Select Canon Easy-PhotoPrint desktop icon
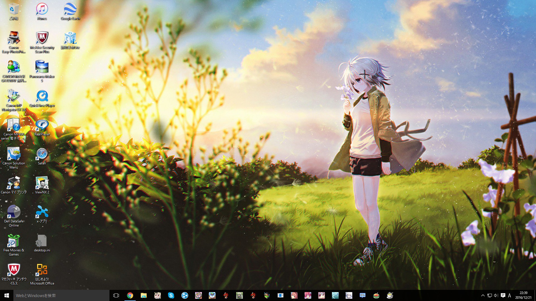This screenshot has height=301, width=536. click(14, 42)
